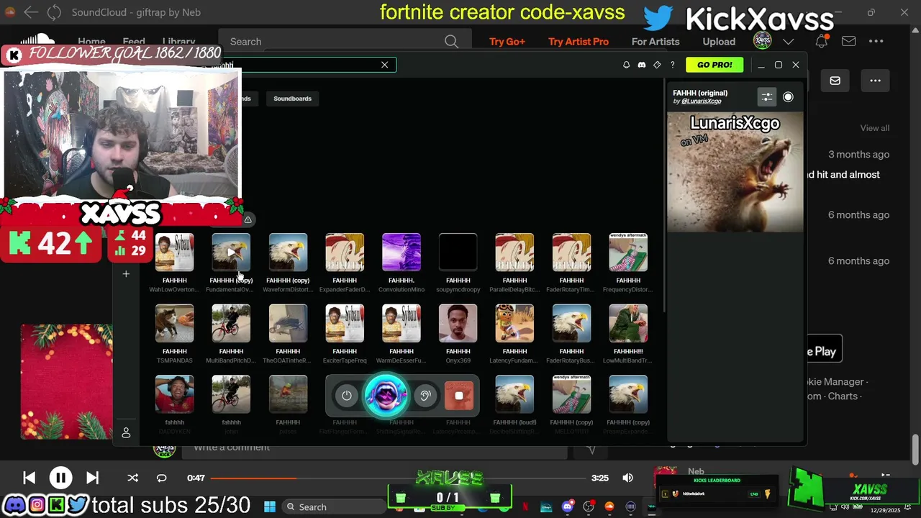Play FAHHHH sound by FaderRotaryTim

[571, 253]
